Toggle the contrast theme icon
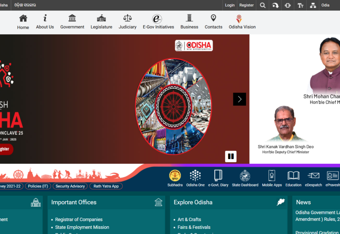 click(x=288, y=5)
